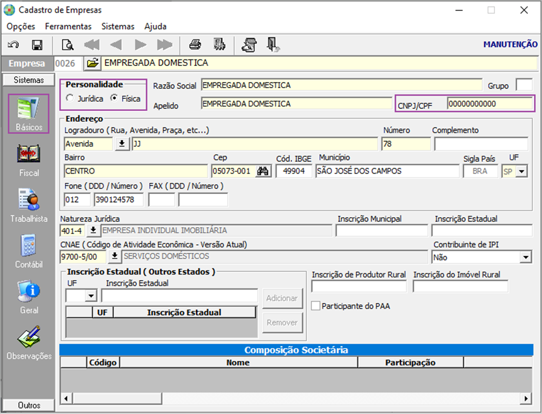Open the Ferramentas menu

68,26
